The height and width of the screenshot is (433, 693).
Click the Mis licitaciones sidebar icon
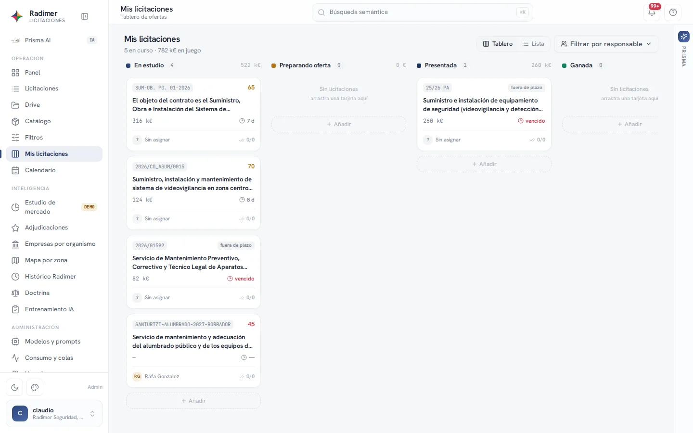pyautogui.click(x=15, y=154)
